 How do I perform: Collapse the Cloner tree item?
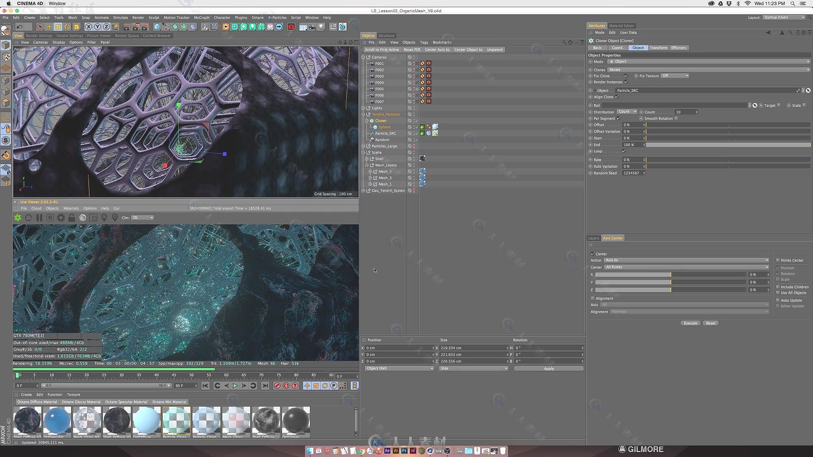tap(367, 121)
